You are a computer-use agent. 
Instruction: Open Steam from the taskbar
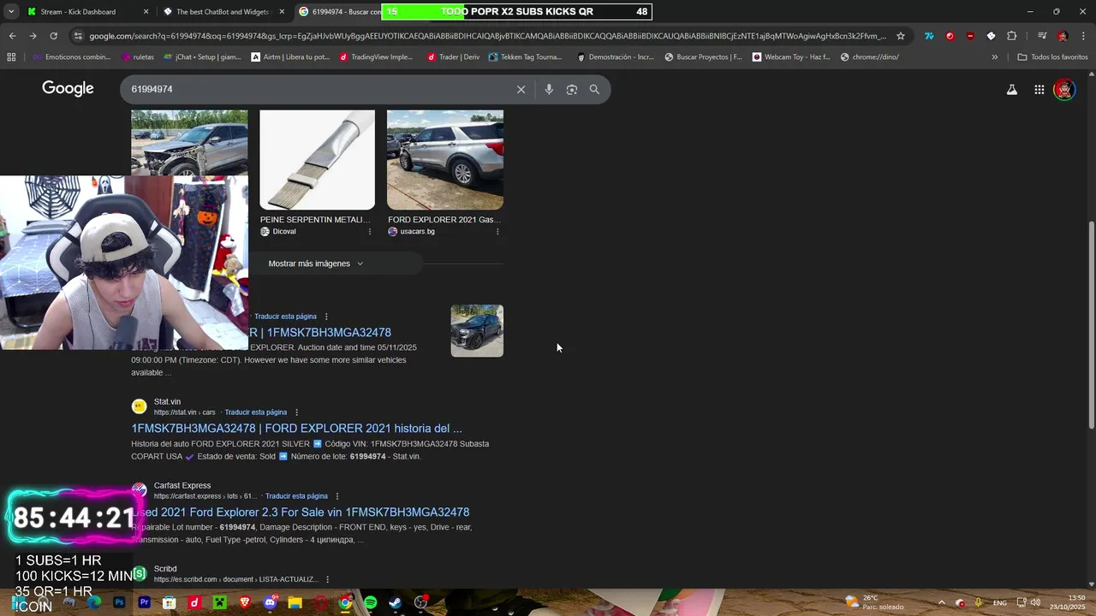coord(396,602)
